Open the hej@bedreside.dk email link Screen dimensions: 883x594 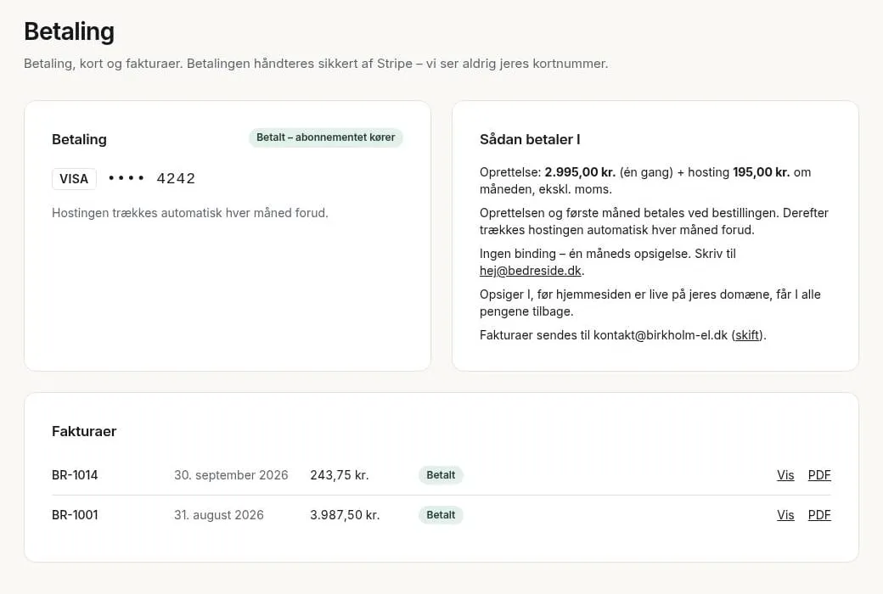[530, 271]
